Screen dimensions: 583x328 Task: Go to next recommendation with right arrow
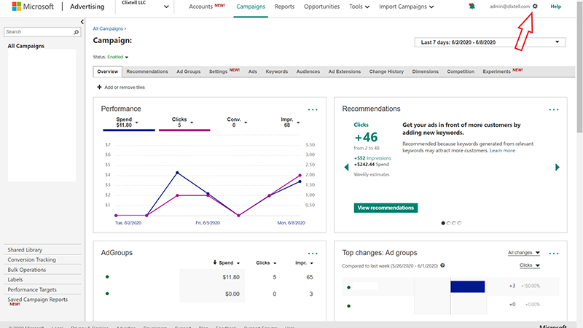557,168
